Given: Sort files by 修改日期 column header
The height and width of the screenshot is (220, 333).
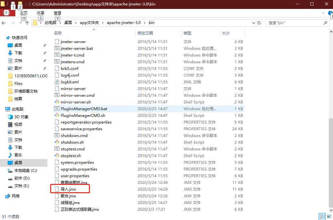Looking at the screenshot, I should coord(145,33).
